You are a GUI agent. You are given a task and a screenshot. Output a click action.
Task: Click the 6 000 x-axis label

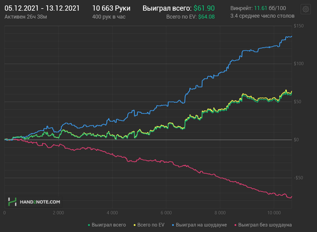click(x=166, y=213)
